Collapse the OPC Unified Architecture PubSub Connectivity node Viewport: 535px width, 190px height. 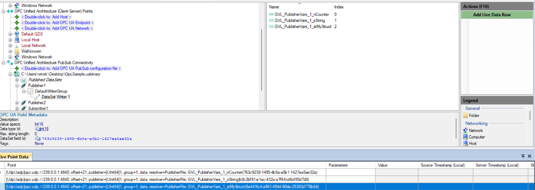pos(3,63)
